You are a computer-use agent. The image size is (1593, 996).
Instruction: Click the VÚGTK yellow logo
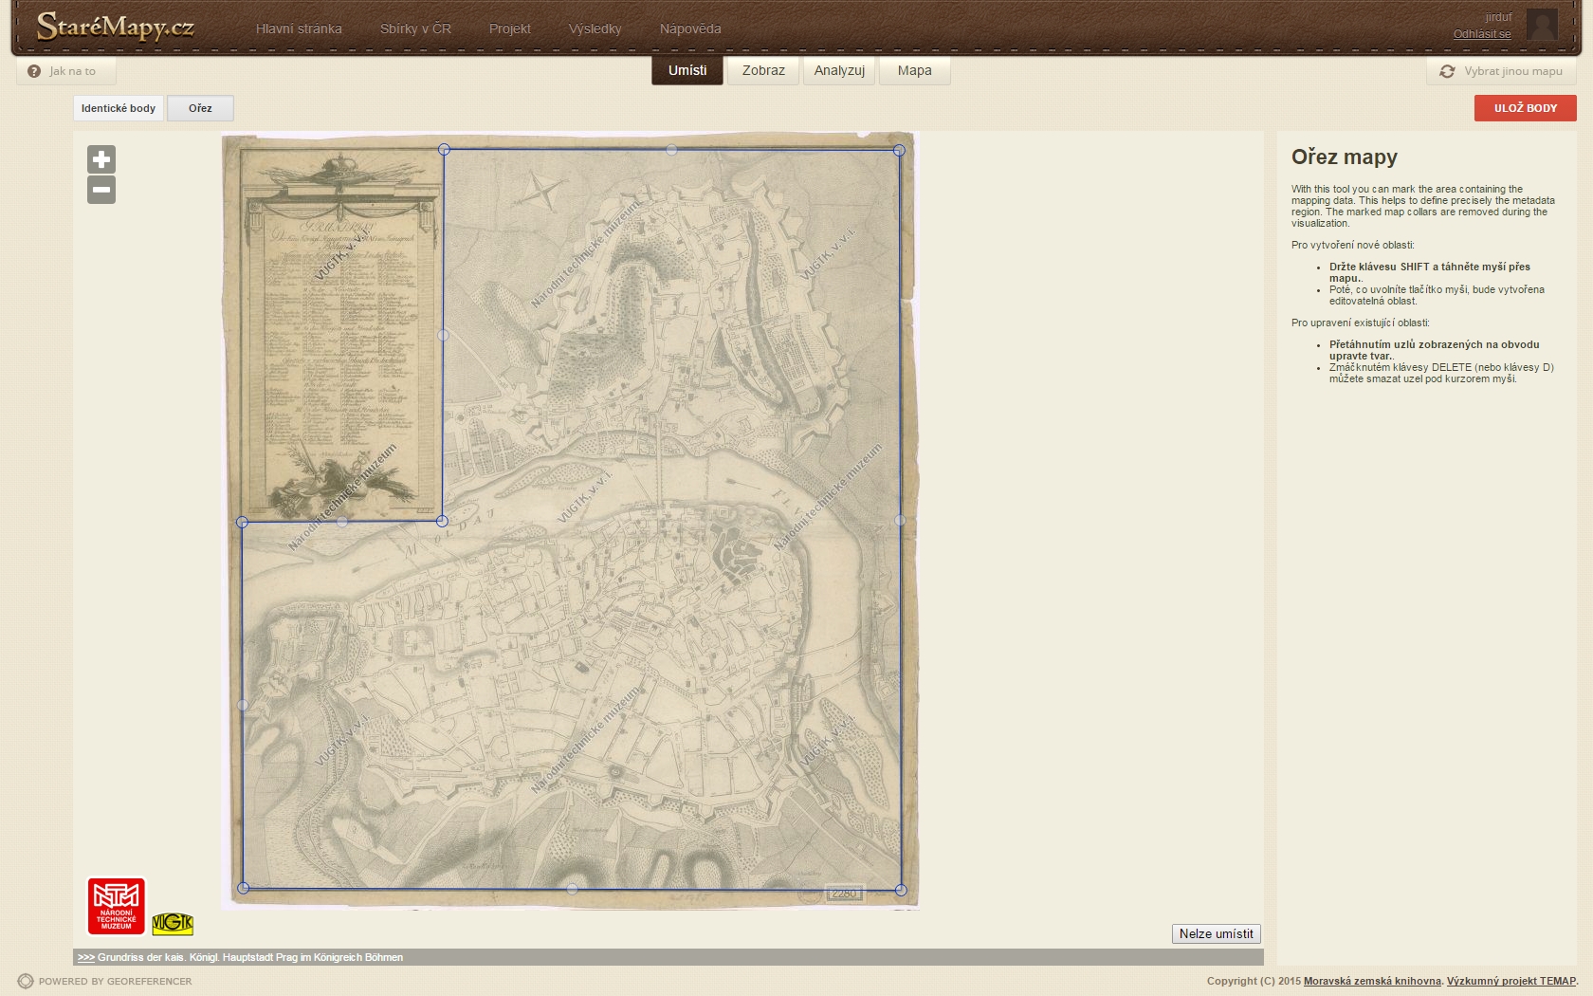point(173,922)
